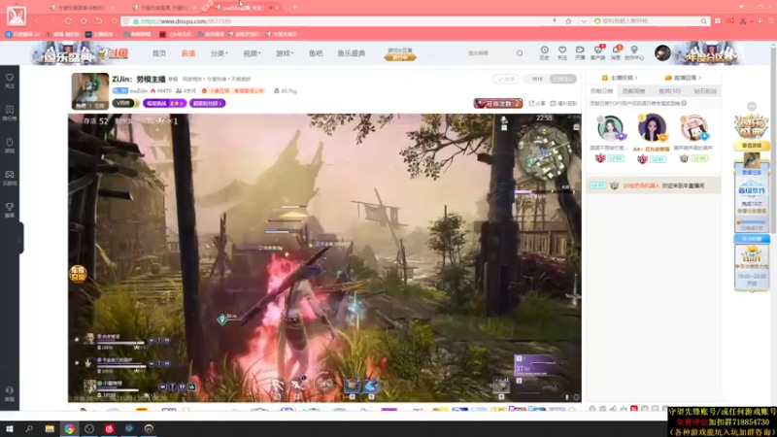Screen dimensions: 777x437
Task: Reload the page with the refresh icon
Action: coord(68,21)
